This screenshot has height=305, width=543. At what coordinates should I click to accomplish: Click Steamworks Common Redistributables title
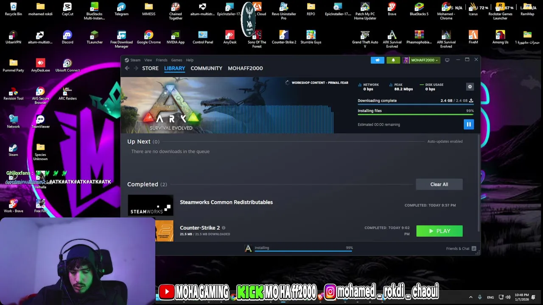226,202
